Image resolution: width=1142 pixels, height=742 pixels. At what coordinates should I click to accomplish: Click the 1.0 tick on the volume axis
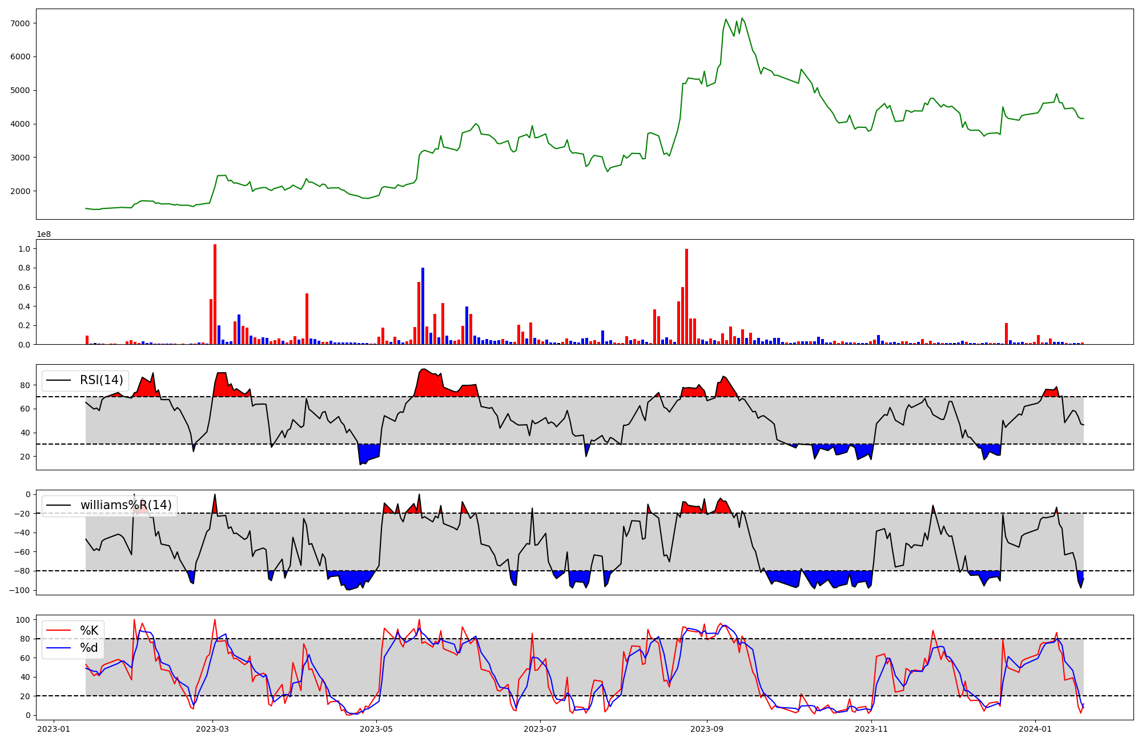[x=24, y=249]
